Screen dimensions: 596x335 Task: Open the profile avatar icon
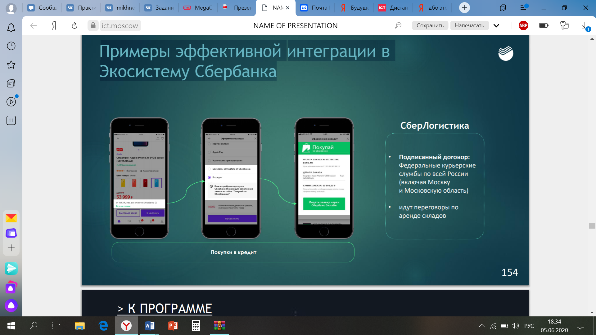[x=11, y=8]
